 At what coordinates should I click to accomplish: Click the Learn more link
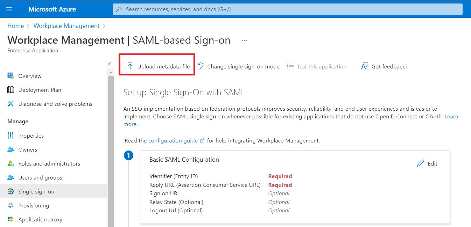pyautogui.click(x=451, y=117)
